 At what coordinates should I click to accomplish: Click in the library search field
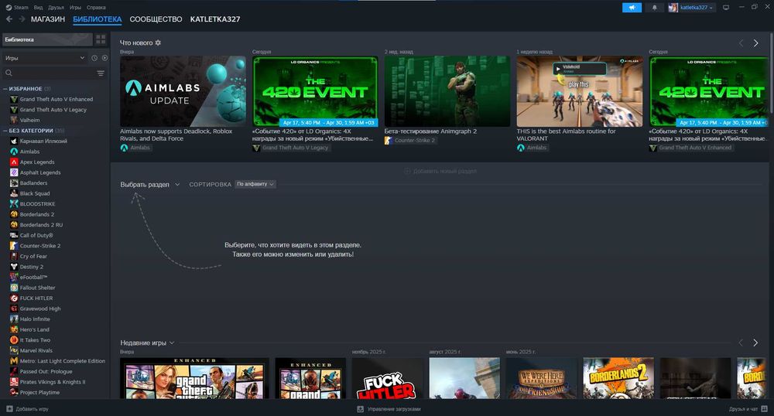(53, 73)
